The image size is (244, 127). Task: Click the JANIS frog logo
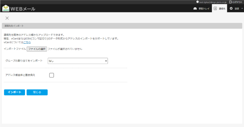[x=6, y=8]
